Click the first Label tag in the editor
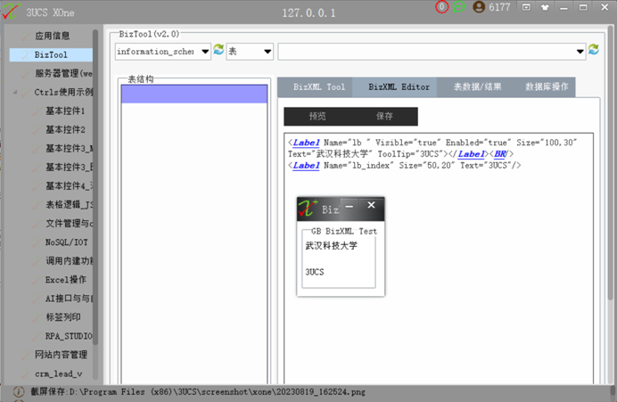The height and width of the screenshot is (402, 617). (x=306, y=143)
